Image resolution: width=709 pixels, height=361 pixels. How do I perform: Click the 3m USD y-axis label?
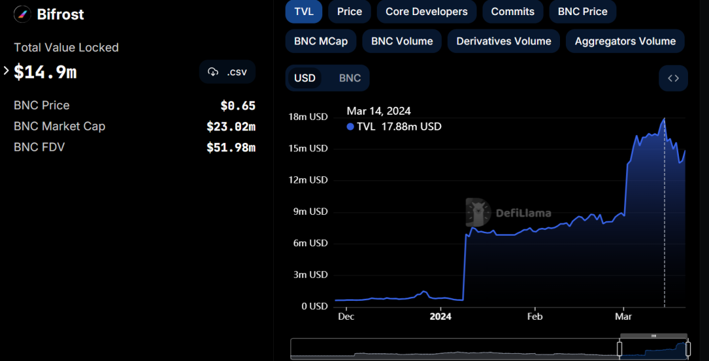point(310,275)
